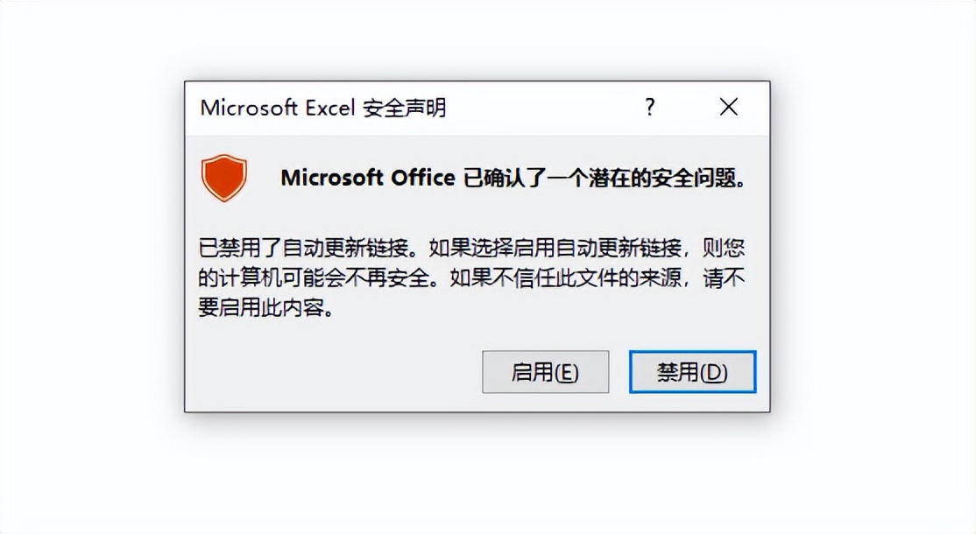The width and height of the screenshot is (976, 534).
Task: Click the 安全声明 text in dialog title
Action: pyautogui.click(x=405, y=108)
